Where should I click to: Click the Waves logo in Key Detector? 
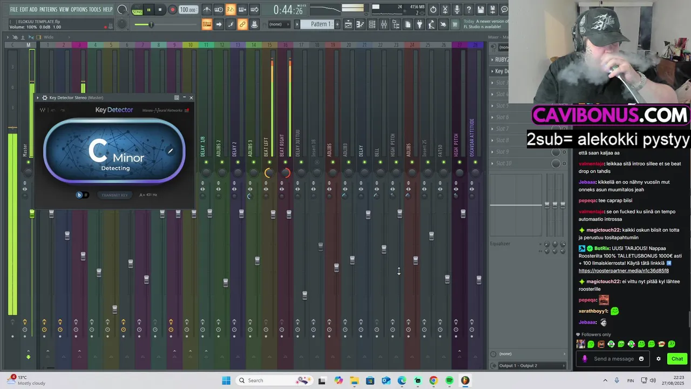43,110
